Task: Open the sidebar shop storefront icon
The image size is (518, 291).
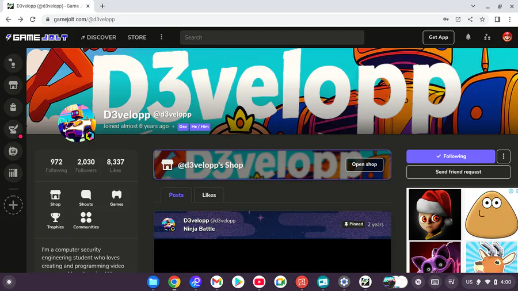Action: pos(13,85)
